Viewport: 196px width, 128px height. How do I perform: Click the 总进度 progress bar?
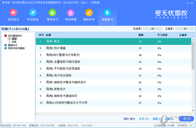tap(153, 29)
